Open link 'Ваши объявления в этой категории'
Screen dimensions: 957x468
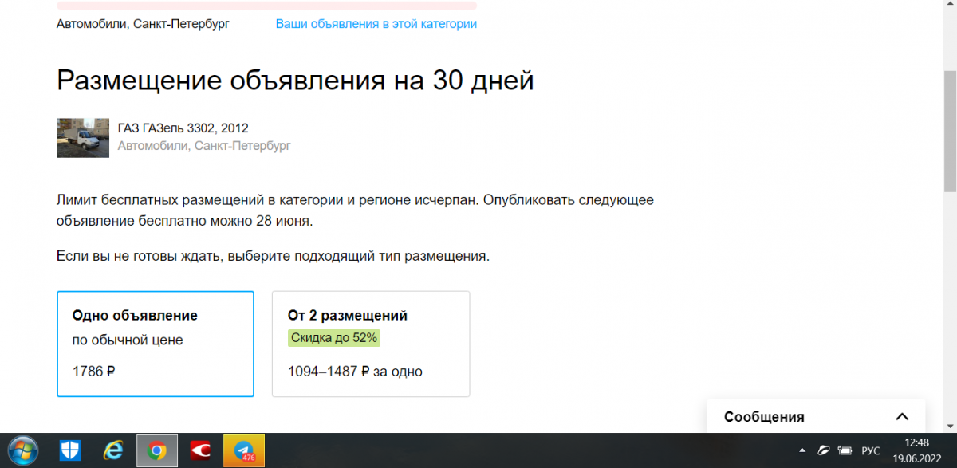[x=376, y=24]
